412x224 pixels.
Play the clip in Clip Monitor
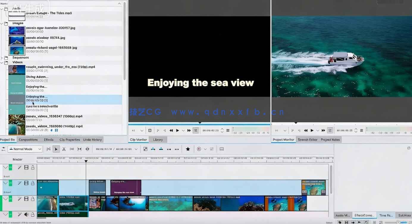(x=178, y=130)
